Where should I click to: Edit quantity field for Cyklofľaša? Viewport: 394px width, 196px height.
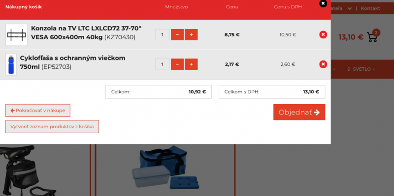point(163,64)
